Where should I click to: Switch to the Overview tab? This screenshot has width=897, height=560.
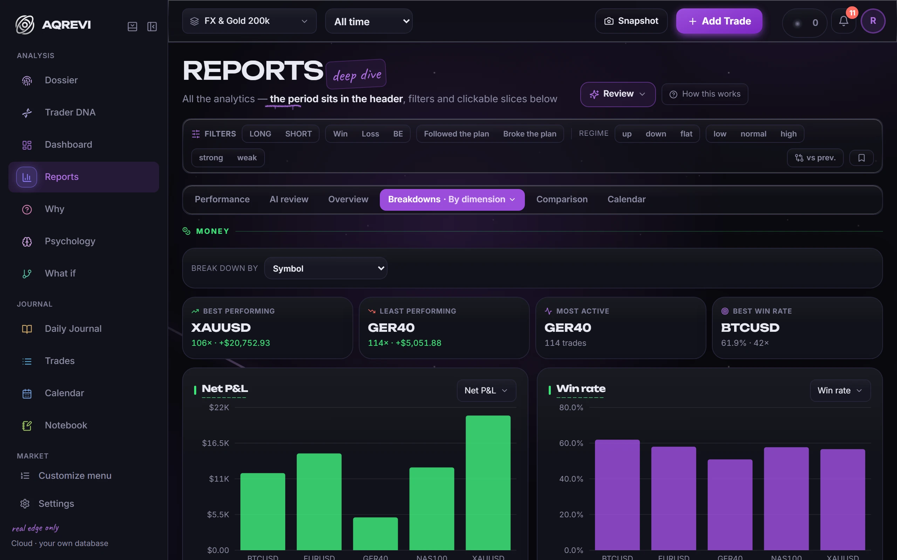[348, 199]
